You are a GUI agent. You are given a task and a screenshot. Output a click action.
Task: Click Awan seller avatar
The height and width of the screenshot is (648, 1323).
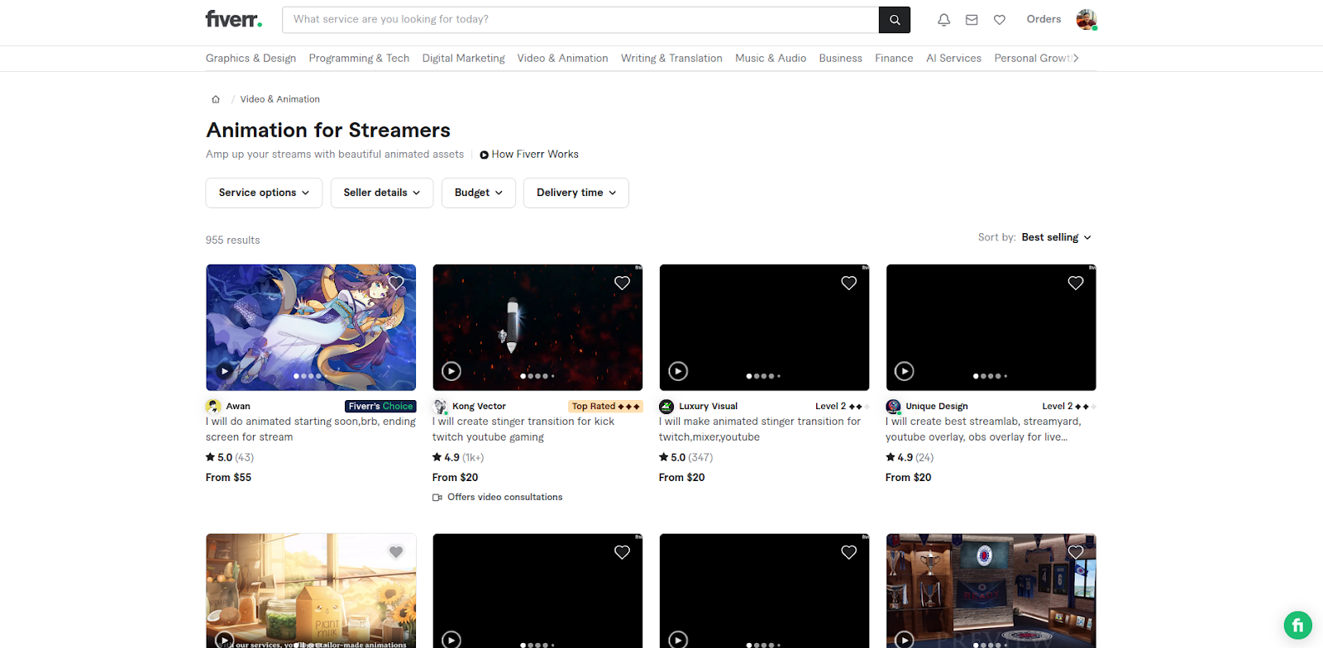213,407
